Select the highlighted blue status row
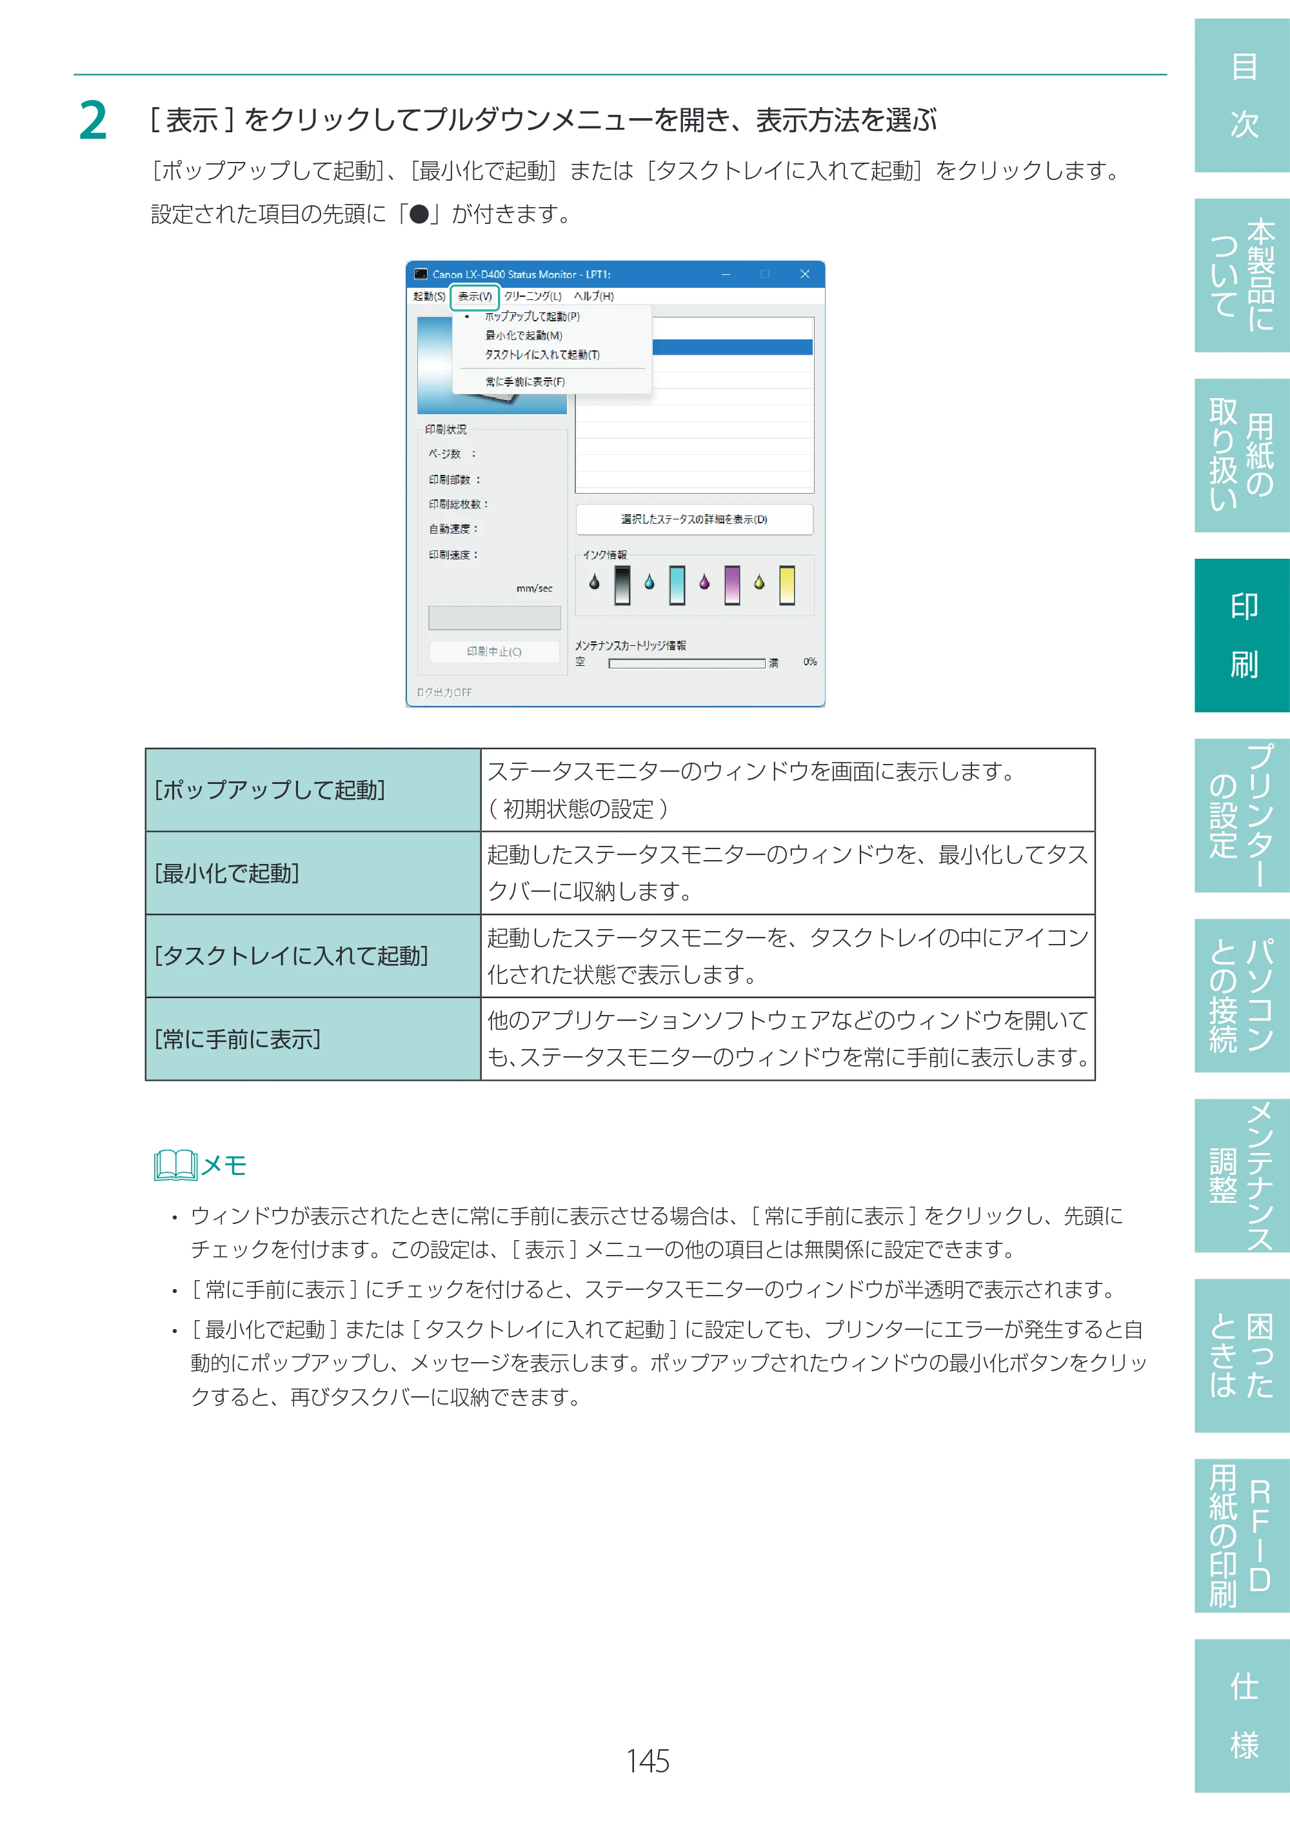Viewport: 1290px width, 1826px height. pos(732,346)
